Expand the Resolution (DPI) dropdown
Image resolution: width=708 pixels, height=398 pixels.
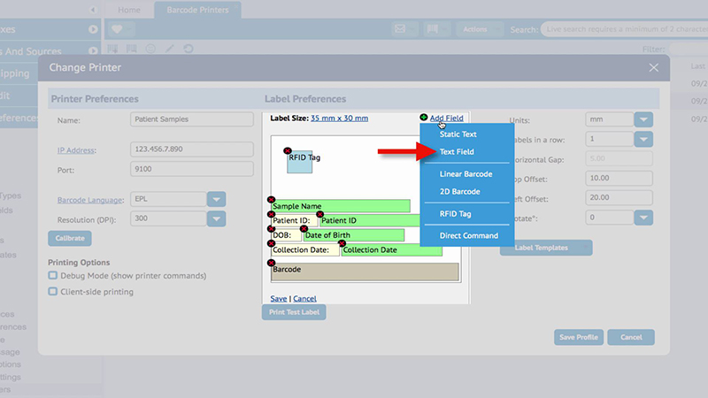[217, 218]
